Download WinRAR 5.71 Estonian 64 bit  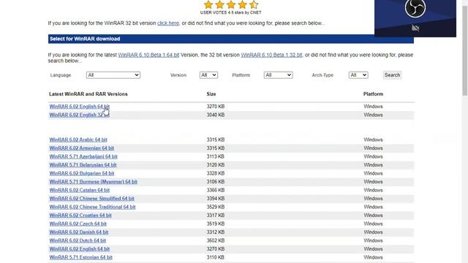(x=81, y=257)
